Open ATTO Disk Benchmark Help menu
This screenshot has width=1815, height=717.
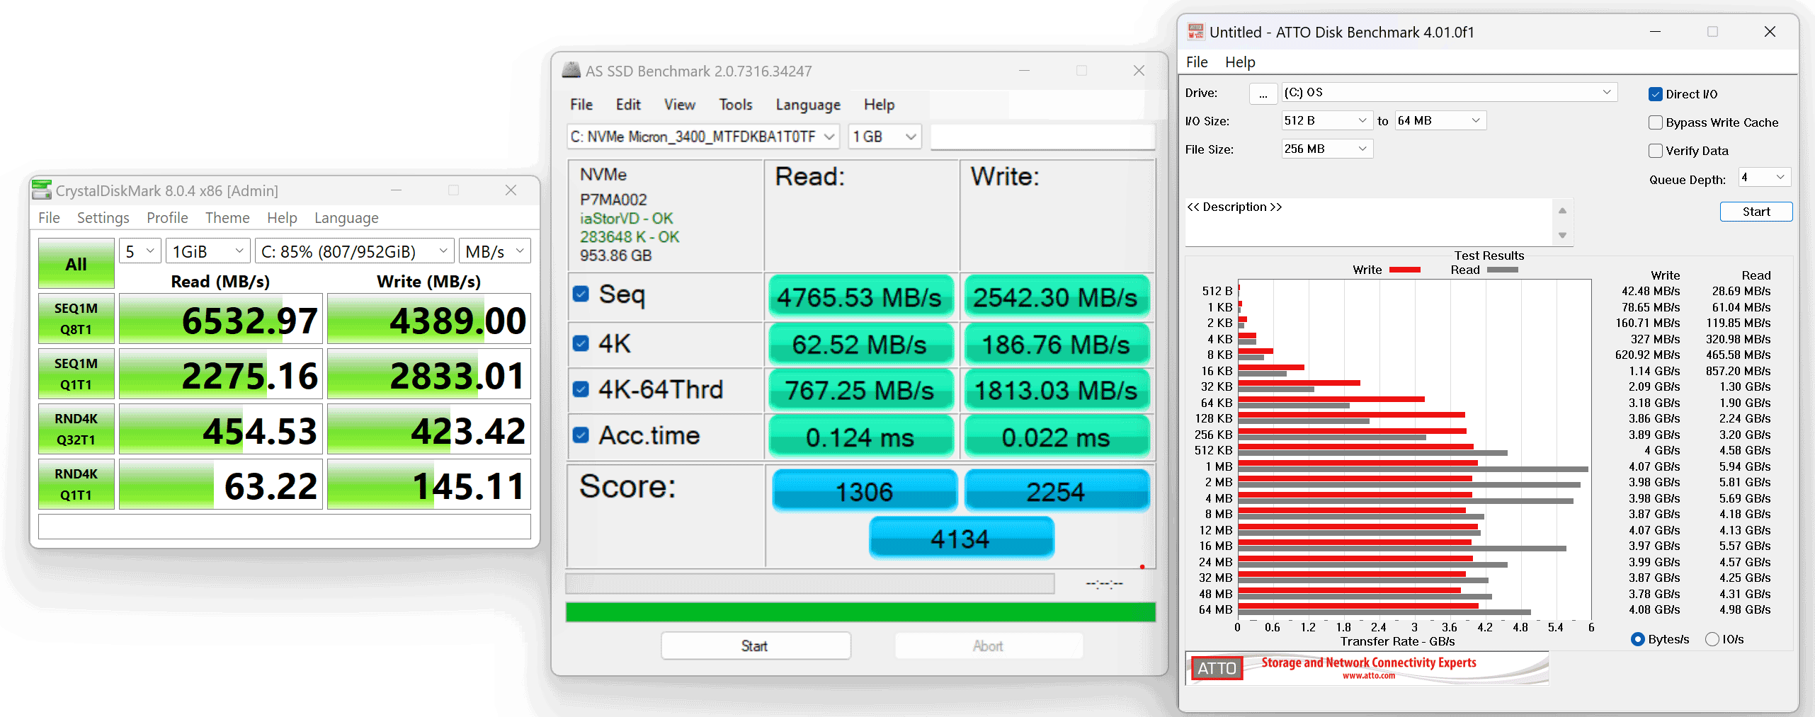pyautogui.click(x=1240, y=62)
